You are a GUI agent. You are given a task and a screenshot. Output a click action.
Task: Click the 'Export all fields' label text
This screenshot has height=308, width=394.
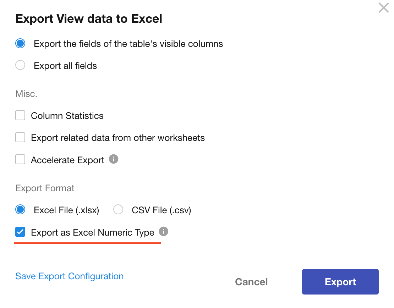point(65,66)
